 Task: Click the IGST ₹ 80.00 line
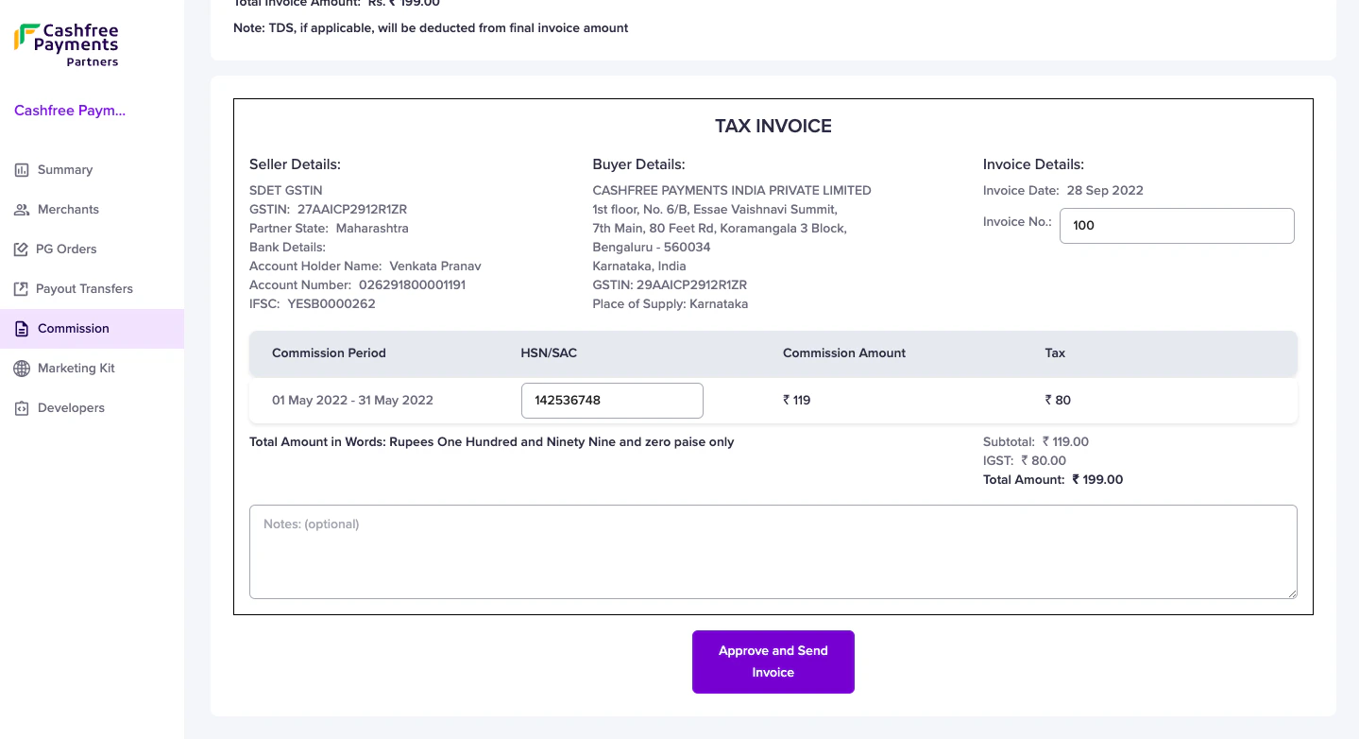pos(1025,461)
